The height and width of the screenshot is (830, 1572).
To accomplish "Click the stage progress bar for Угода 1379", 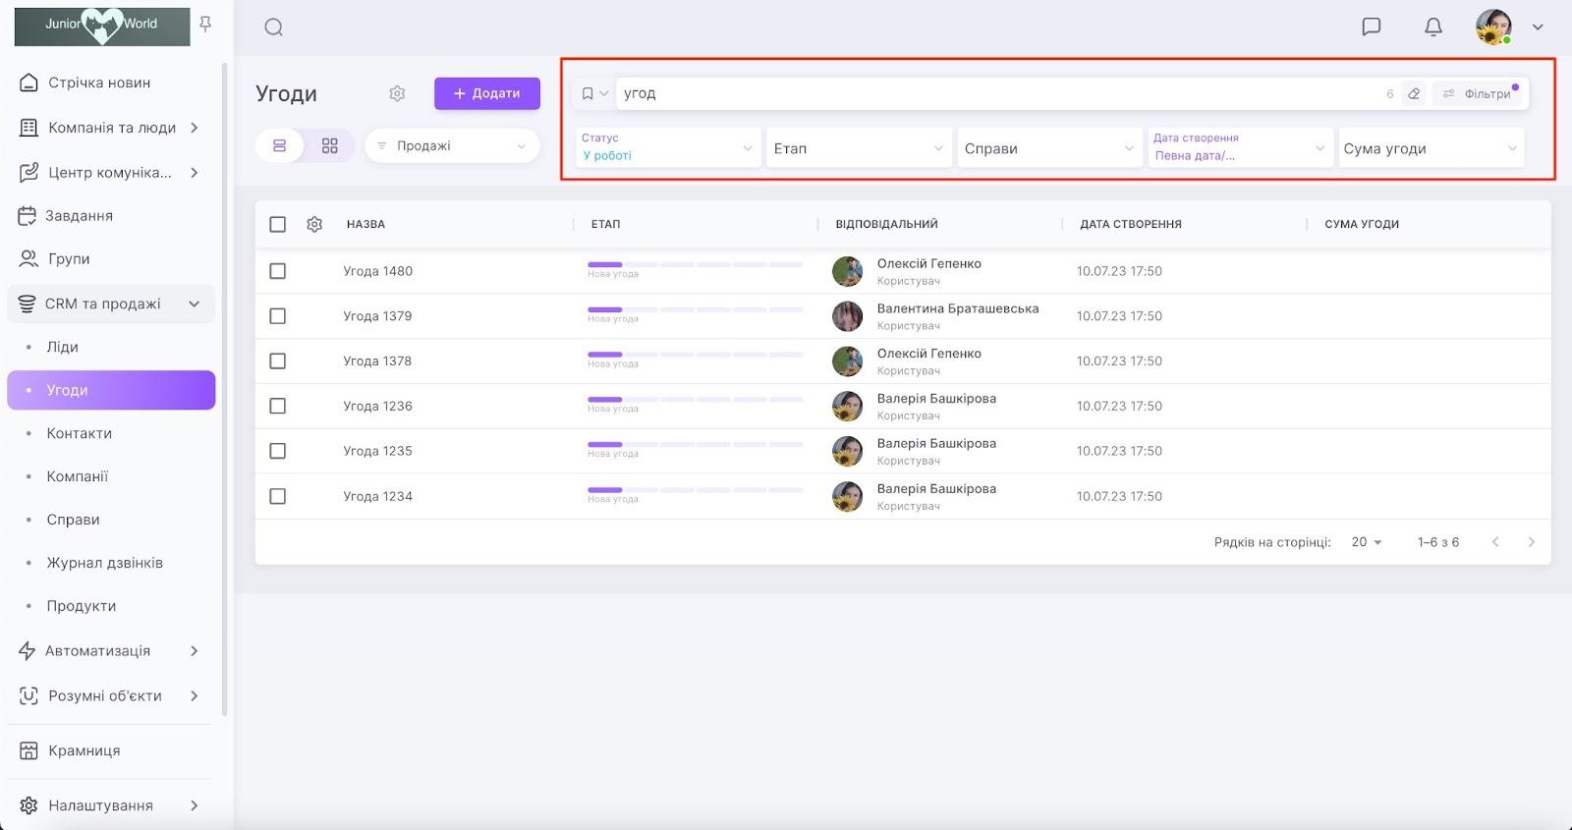I will click(x=695, y=310).
